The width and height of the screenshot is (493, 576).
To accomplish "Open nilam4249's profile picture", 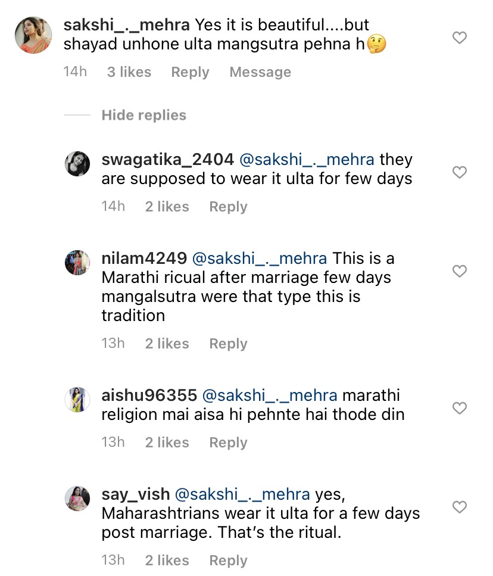I will (x=77, y=263).
